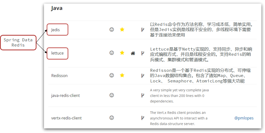Click the smiley icon in the Jedis row

tap(112, 30)
